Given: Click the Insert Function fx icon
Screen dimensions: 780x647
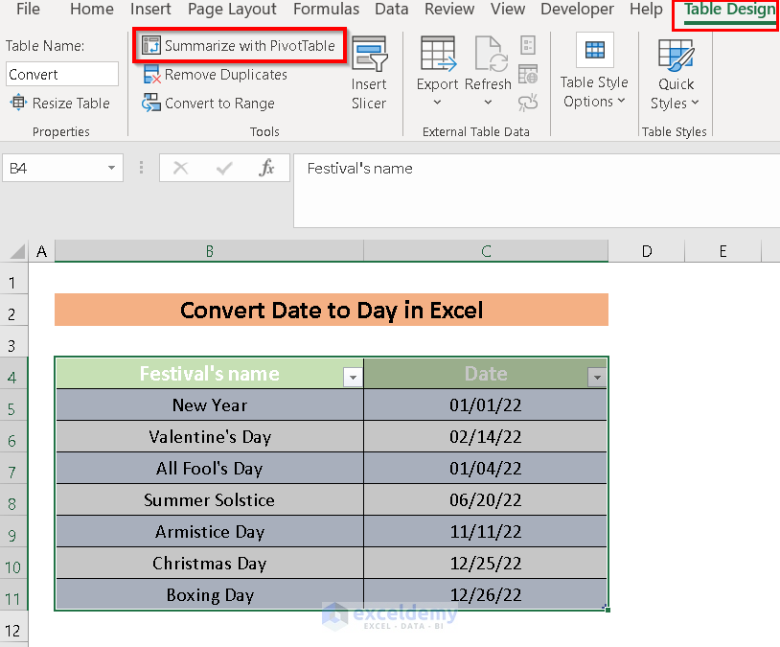Looking at the screenshot, I should 266,169.
